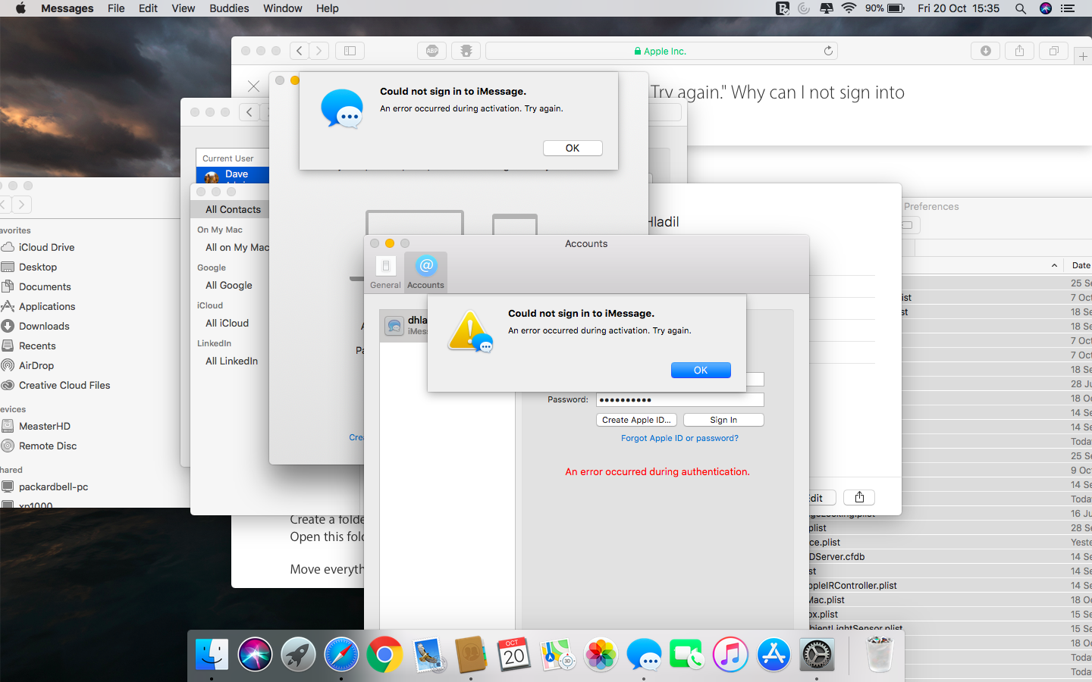
Task: Click Safari's share icon in toolbar
Action: click(1019, 51)
